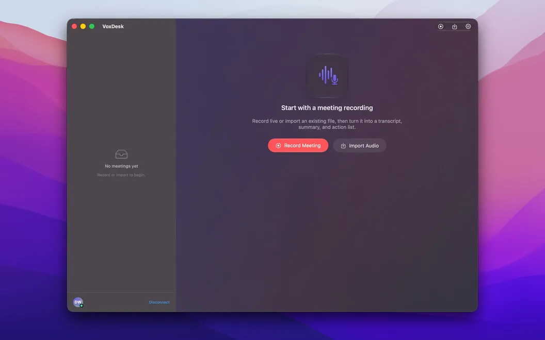Click the Disconnect link
Viewport: 545px width, 340px height.
click(x=159, y=302)
